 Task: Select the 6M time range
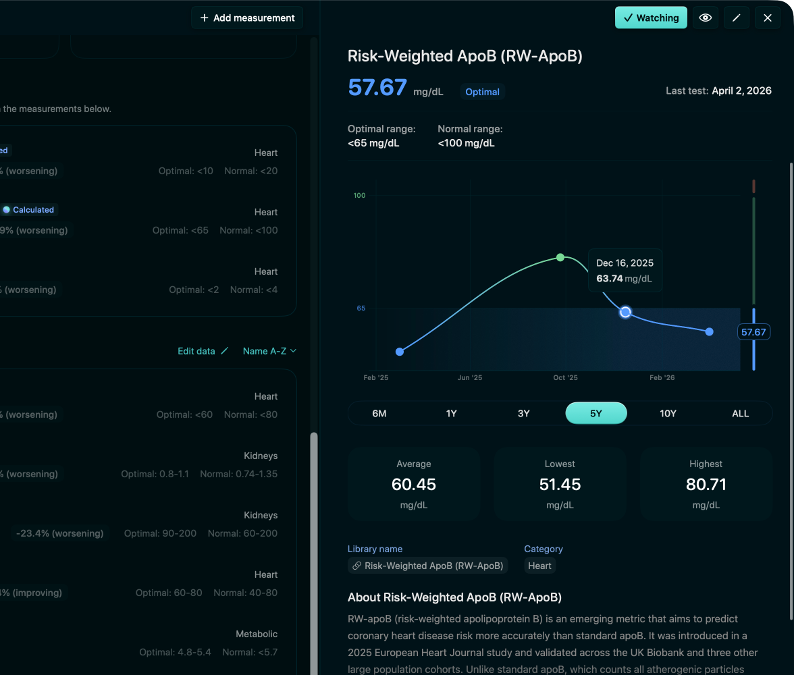tap(379, 413)
